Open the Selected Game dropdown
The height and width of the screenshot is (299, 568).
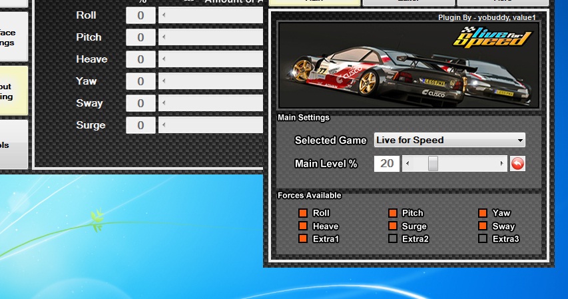coord(449,140)
